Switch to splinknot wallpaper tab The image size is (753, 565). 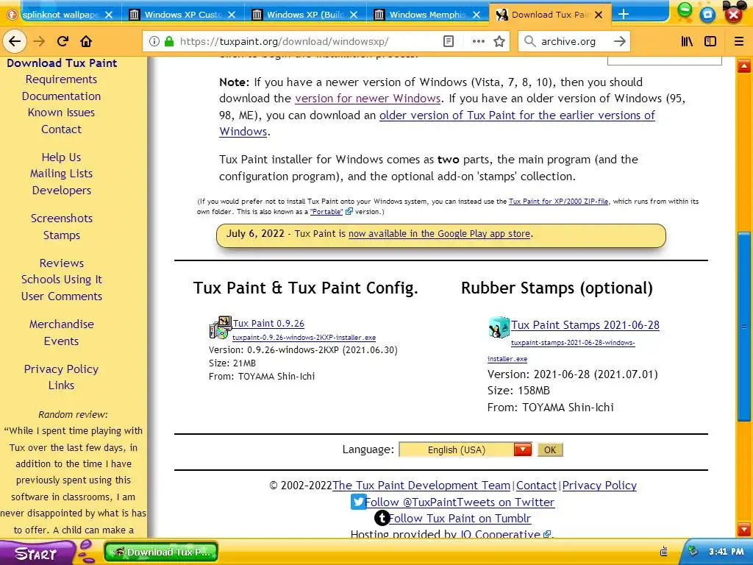[x=59, y=15]
